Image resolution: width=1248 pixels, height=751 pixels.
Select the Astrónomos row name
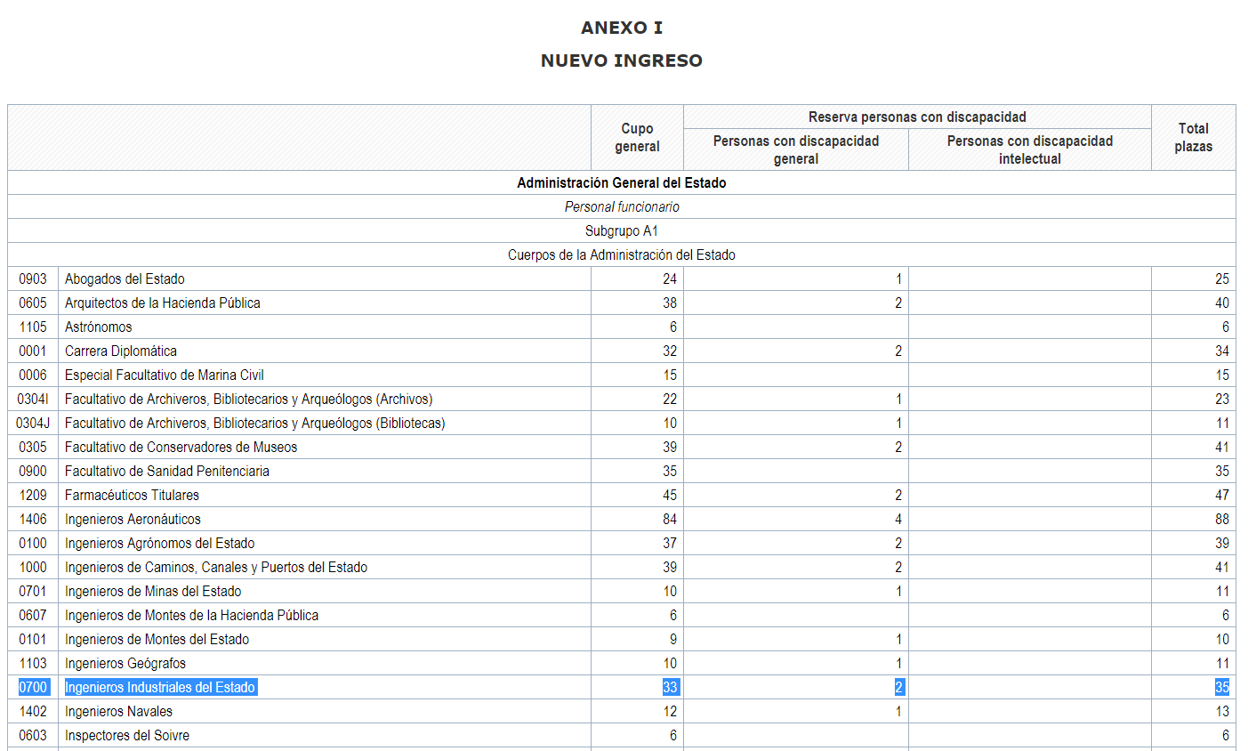pos(98,327)
